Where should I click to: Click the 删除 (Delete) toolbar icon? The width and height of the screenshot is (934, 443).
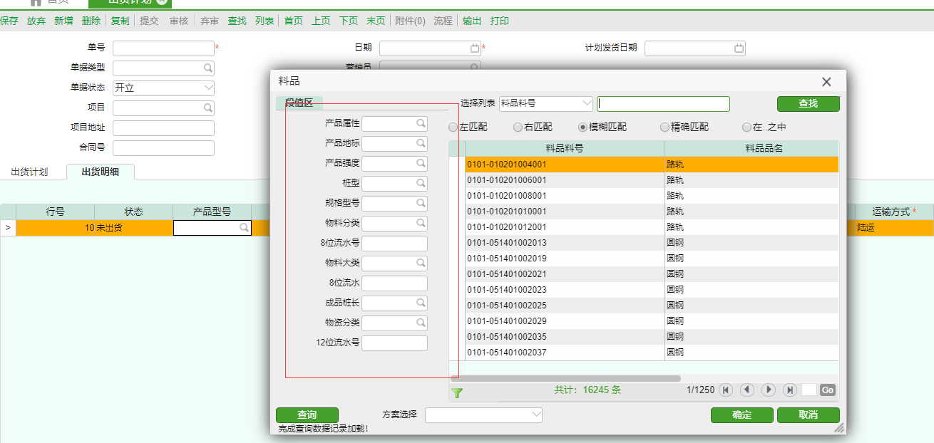pyautogui.click(x=93, y=21)
